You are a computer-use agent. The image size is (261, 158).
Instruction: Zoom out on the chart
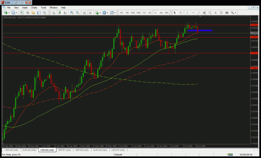pyautogui.click(x=77, y=13)
